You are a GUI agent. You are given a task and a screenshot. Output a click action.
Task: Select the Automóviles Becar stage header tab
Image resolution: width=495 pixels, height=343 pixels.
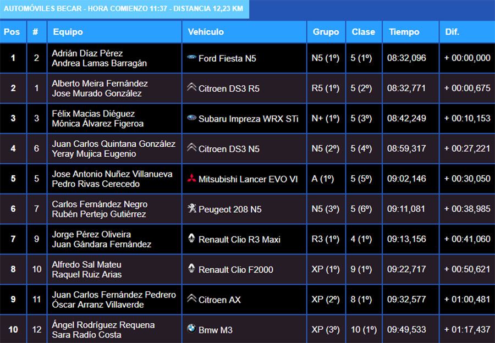click(124, 9)
